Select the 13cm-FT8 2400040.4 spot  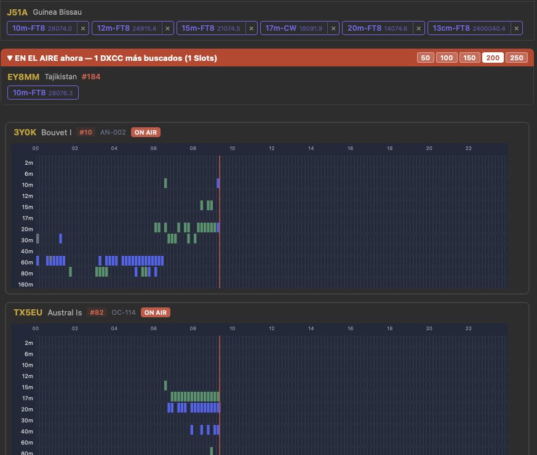(x=469, y=28)
